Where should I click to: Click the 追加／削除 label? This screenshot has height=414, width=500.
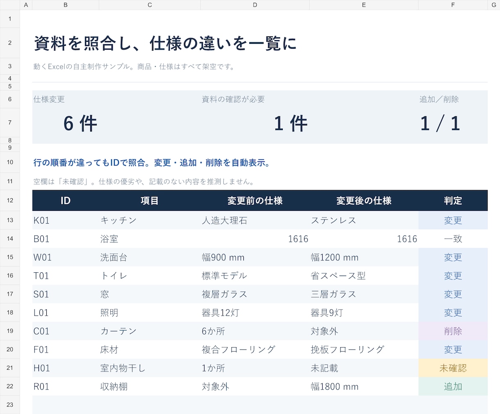[x=439, y=99]
